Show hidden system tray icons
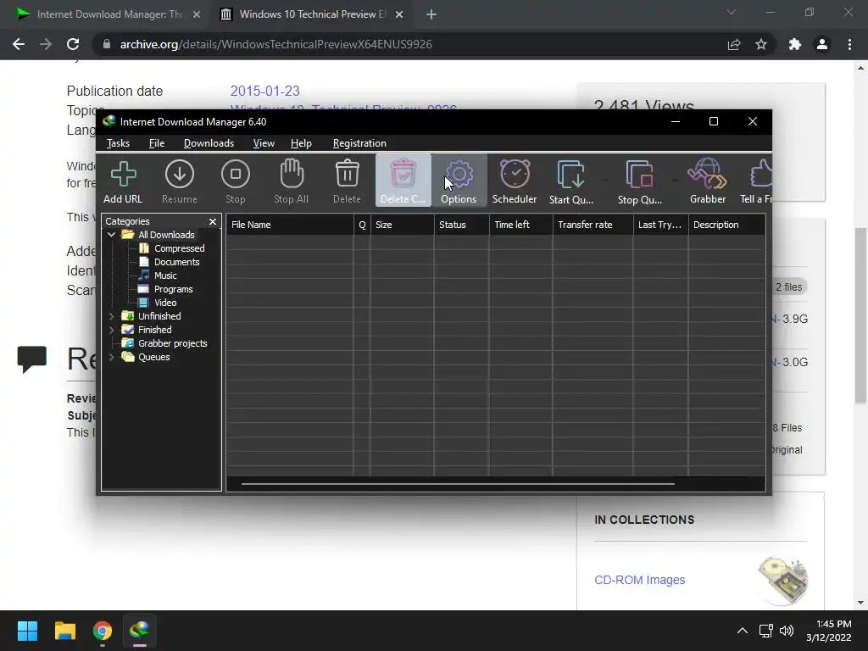 pyautogui.click(x=743, y=631)
